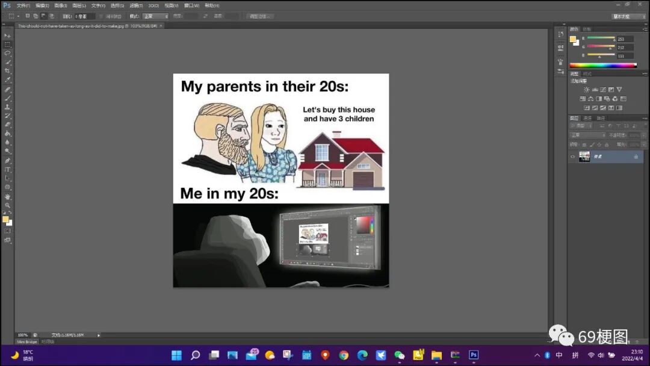Open the marquee tool preset picker arrow

(18, 16)
